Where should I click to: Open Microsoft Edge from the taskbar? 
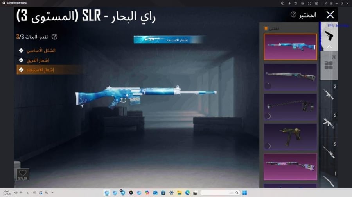[187, 193]
